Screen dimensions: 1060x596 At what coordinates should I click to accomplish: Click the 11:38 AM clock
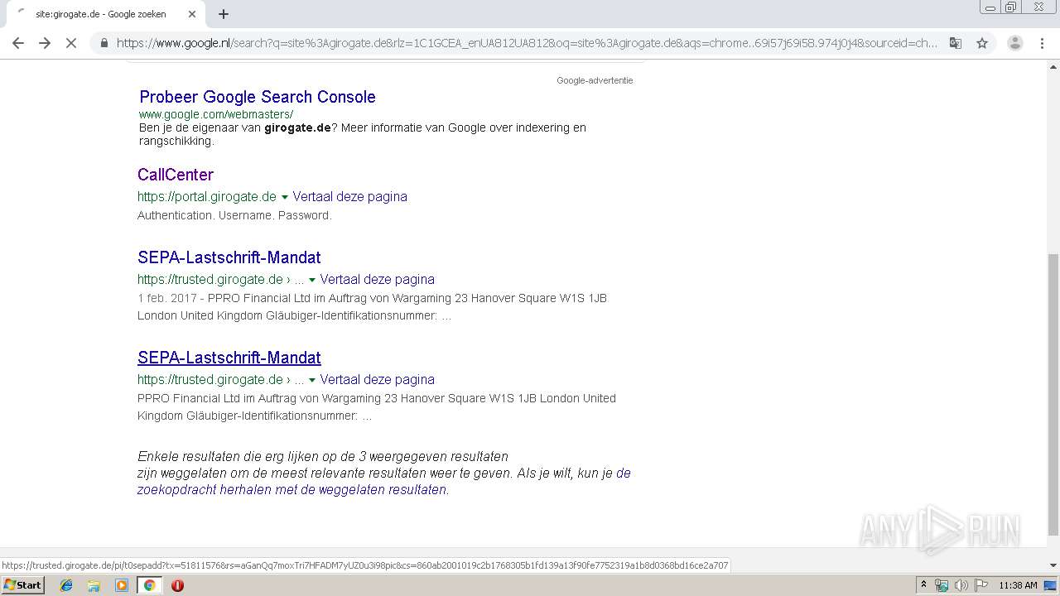[x=1018, y=585]
